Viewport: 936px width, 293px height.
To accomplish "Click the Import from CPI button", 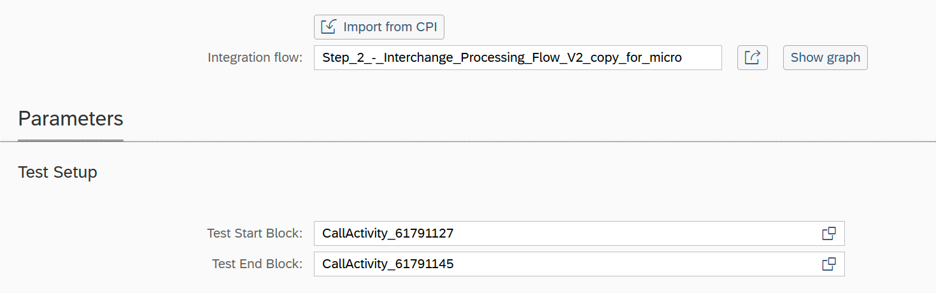I will (x=379, y=27).
